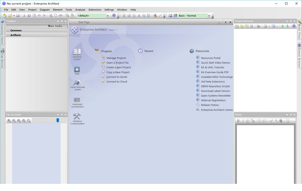The image size is (302, 191).
Task: Open the <default> combo box dropdown
Action: coord(108,16)
